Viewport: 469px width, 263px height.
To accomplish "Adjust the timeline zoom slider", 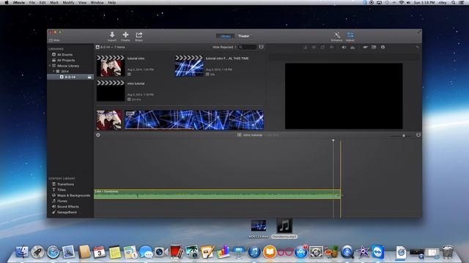I will (404, 136).
